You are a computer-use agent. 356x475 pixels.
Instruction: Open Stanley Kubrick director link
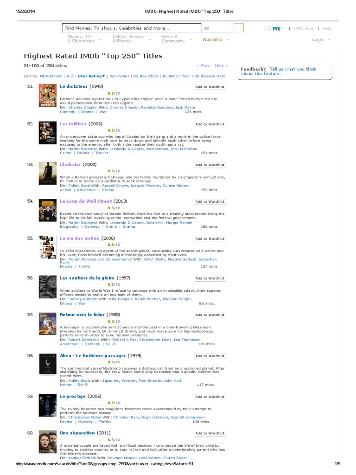pos(83,299)
